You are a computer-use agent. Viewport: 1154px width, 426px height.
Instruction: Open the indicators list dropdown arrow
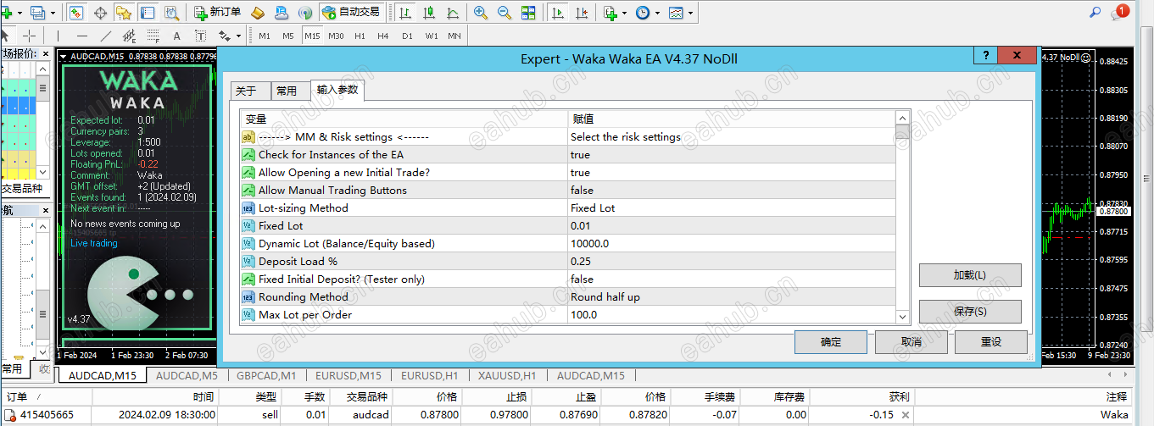click(x=623, y=14)
